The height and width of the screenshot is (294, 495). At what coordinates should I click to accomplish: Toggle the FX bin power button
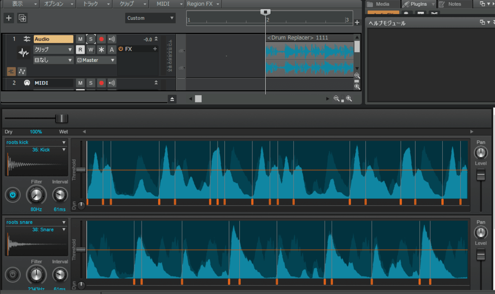click(120, 49)
